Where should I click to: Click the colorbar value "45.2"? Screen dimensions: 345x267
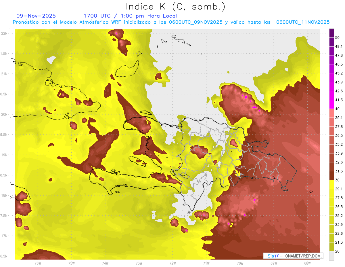coord(339,73)
